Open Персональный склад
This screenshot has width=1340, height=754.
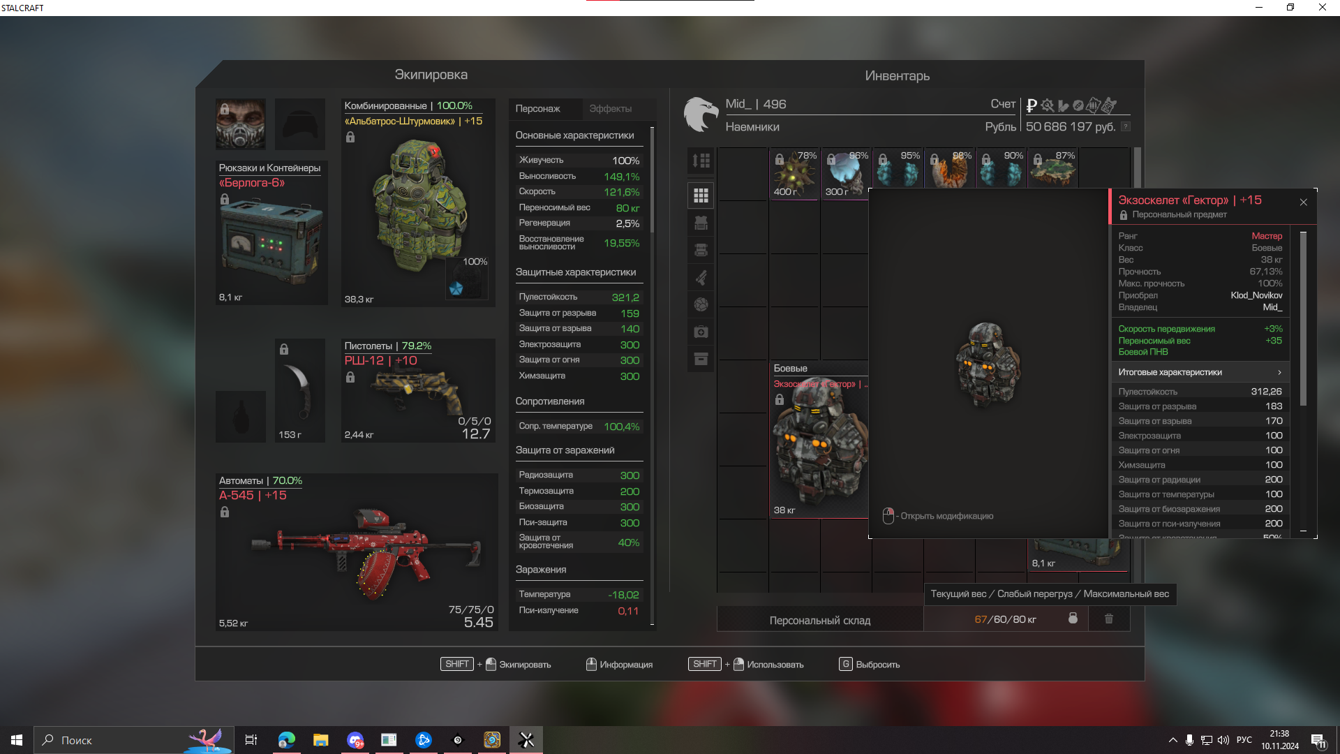click(820, 620)
